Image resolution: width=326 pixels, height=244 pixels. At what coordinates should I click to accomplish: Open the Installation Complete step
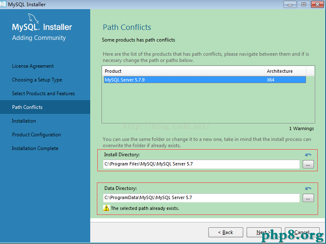[x=35, y=148]
